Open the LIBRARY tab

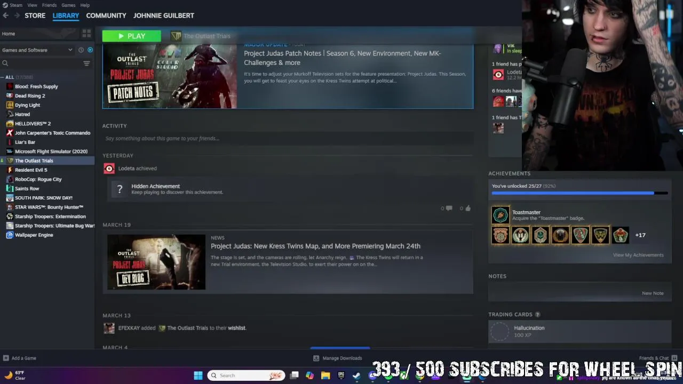pyautogui.click(x=66, y=15)
